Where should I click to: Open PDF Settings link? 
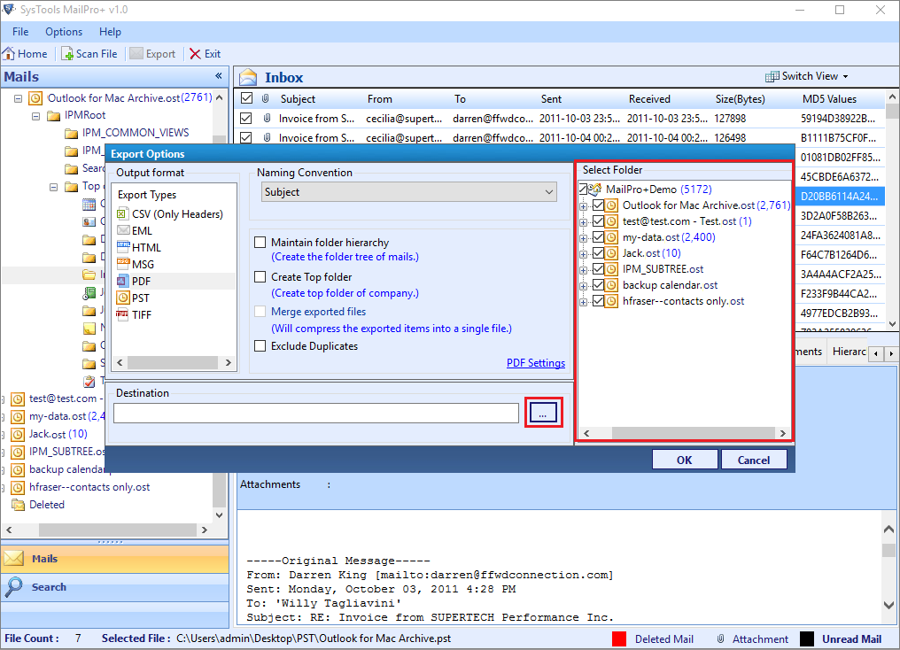pos(536,363)
